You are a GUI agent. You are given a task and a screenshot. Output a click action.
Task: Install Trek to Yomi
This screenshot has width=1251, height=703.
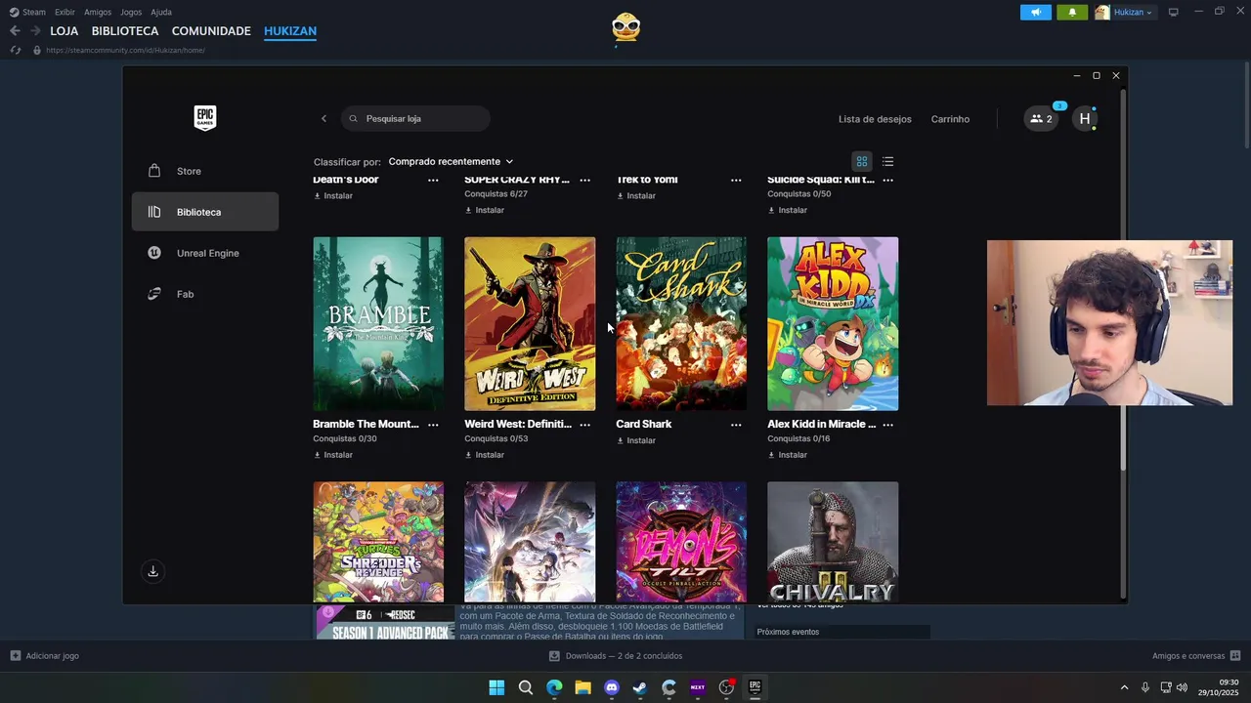[x=636, y=196]
